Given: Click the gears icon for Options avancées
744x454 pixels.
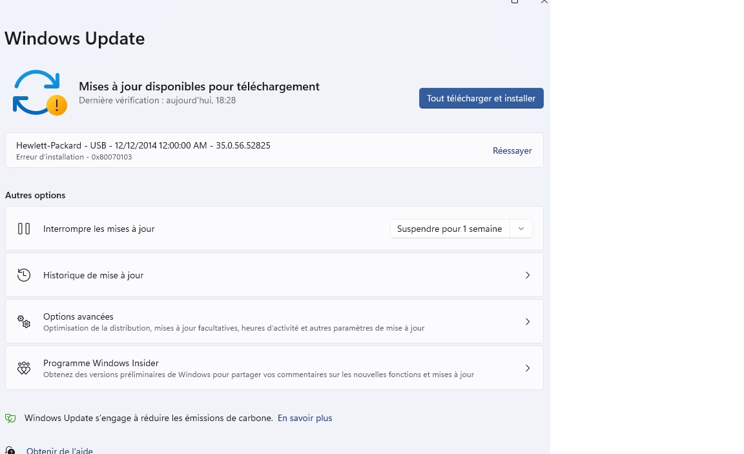Looking at the screenshot, I should [24, 322].
